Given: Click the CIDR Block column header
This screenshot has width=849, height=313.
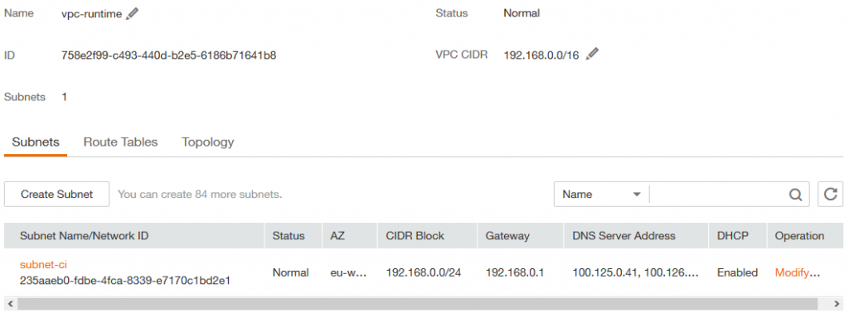Looking at the screenshot, I should [415, 236].
